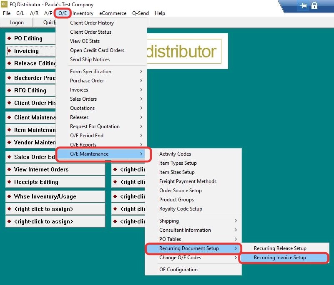Viewport: 334px width, 285px height.
Task: Expand the Sales Orders submenu
Action: pyautogui.click(x=101, y=99)
